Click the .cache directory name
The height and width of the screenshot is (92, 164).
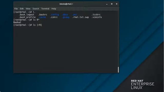click(x=42, y=17)
